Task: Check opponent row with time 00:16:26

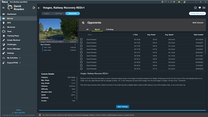Action: pyautogui.click(x=81, y=39)
